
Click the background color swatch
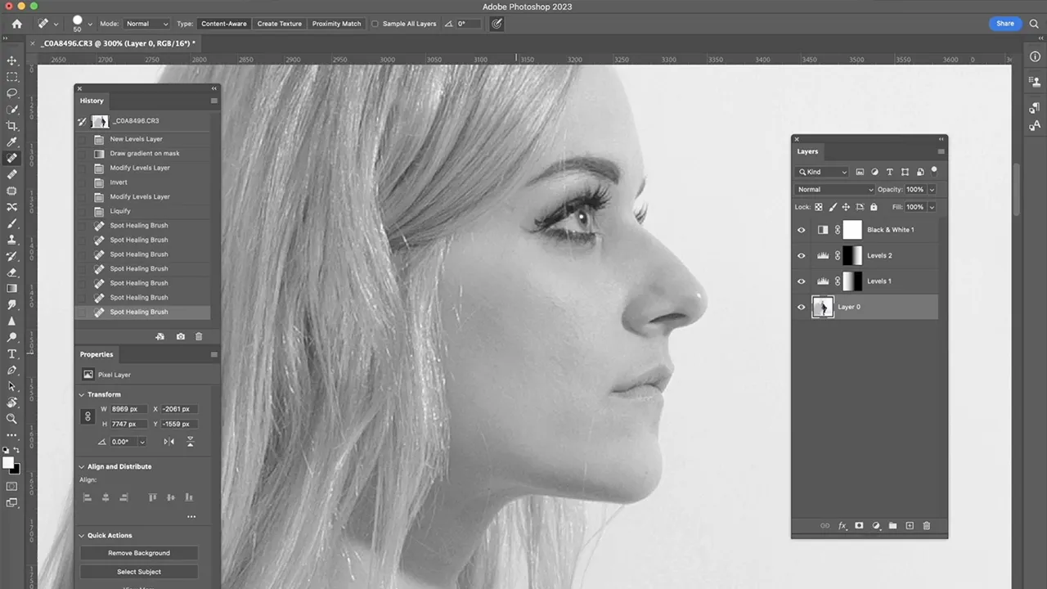[16, 470]
